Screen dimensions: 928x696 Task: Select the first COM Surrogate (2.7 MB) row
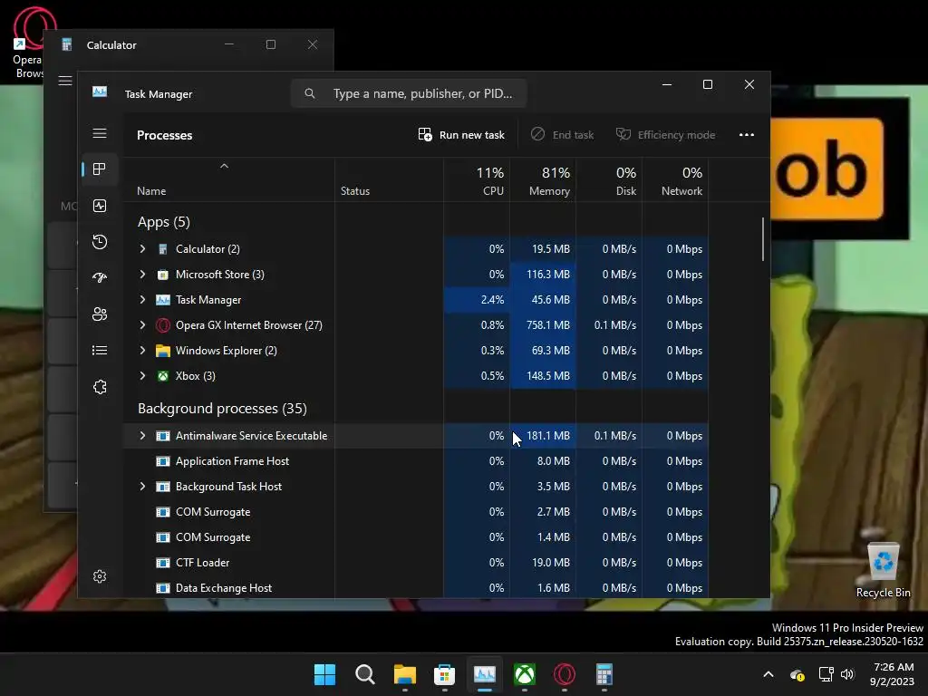tap(415, 513)
